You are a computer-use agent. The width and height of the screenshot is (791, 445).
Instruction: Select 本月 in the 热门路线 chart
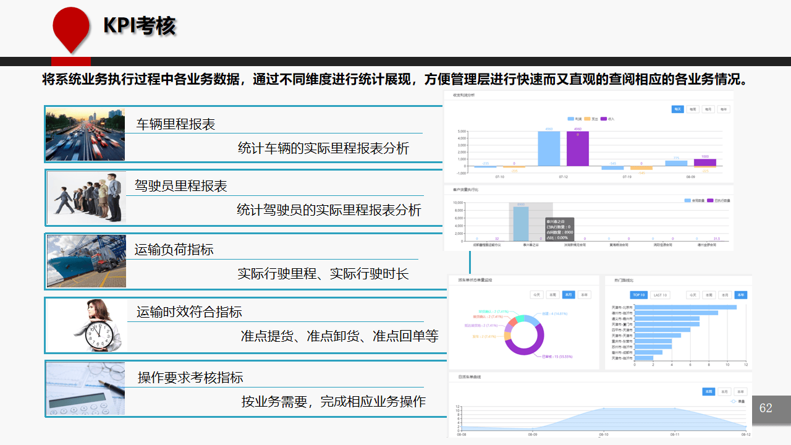725,295
